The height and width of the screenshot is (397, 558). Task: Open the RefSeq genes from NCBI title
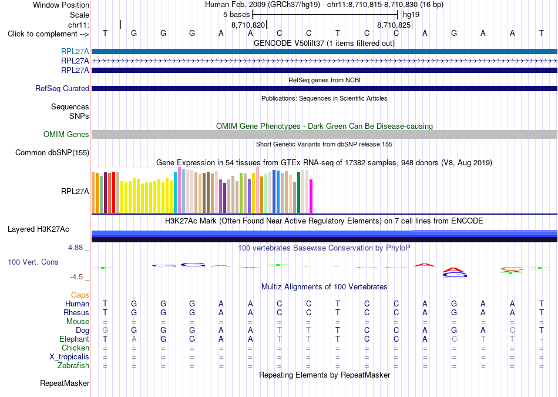[324, 80]
